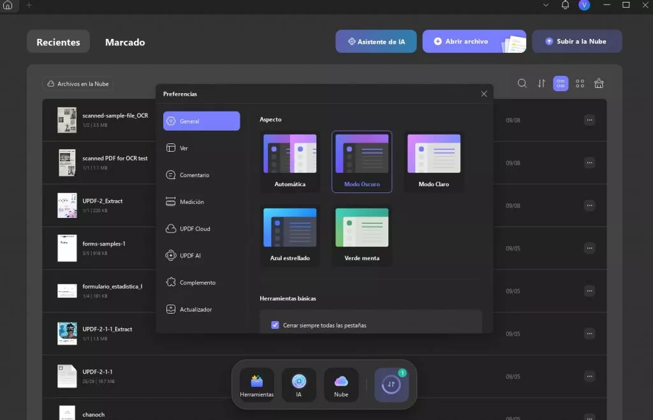Add a new tab with plus icon
The width and height of the screenshot is (653, 420).
[29, 5]
